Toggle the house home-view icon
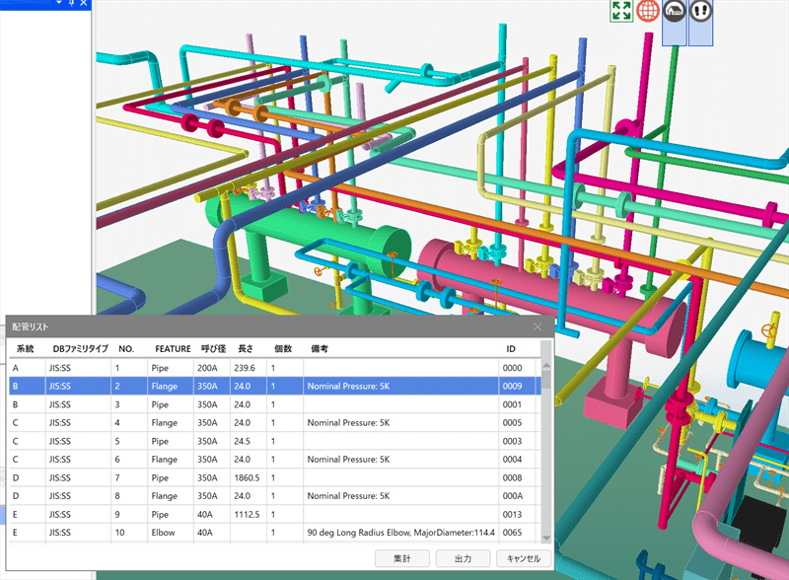 coord(675,12)
